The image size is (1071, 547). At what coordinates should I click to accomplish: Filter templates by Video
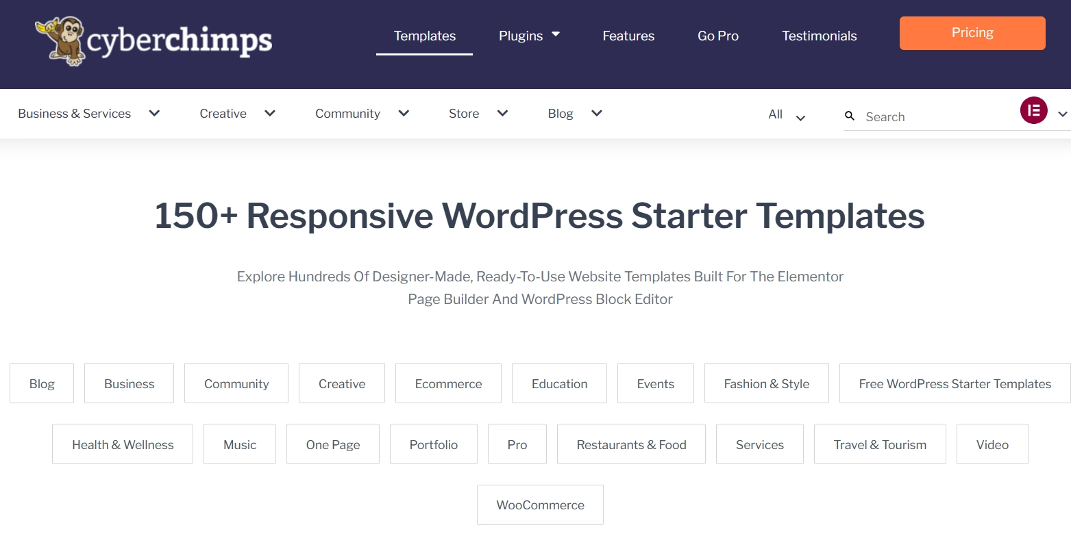[x=992, y=444]
